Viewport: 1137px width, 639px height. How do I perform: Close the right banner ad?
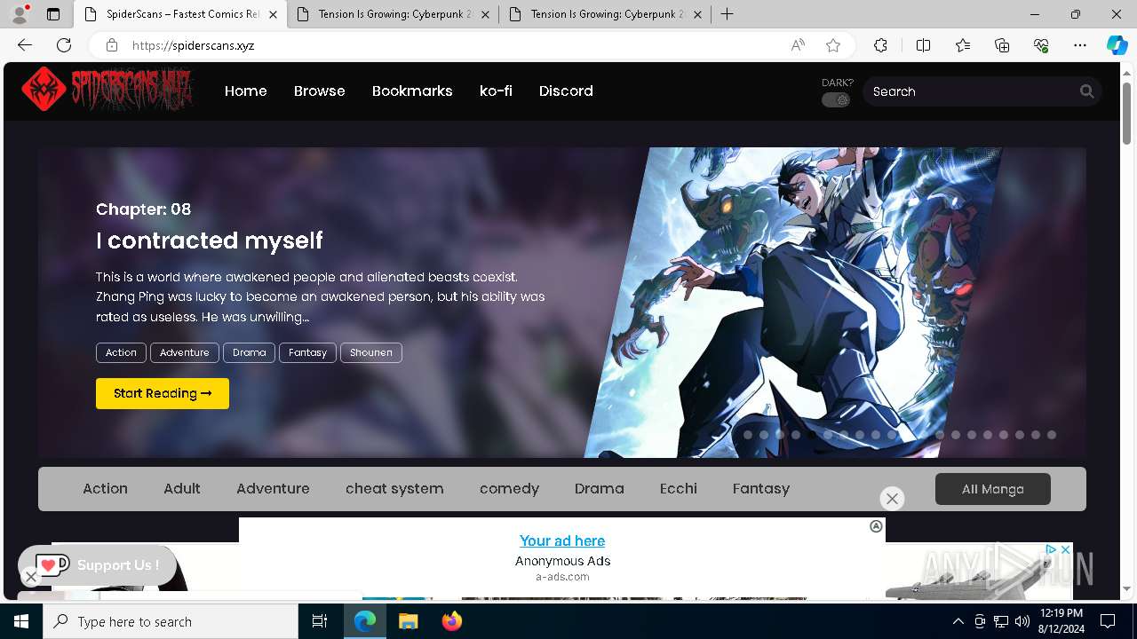click(1065, 550)
